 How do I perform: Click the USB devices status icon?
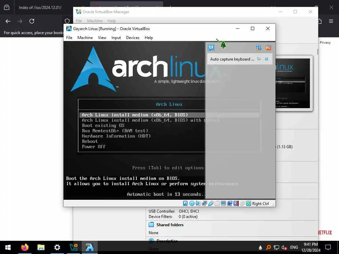point(211,203)
